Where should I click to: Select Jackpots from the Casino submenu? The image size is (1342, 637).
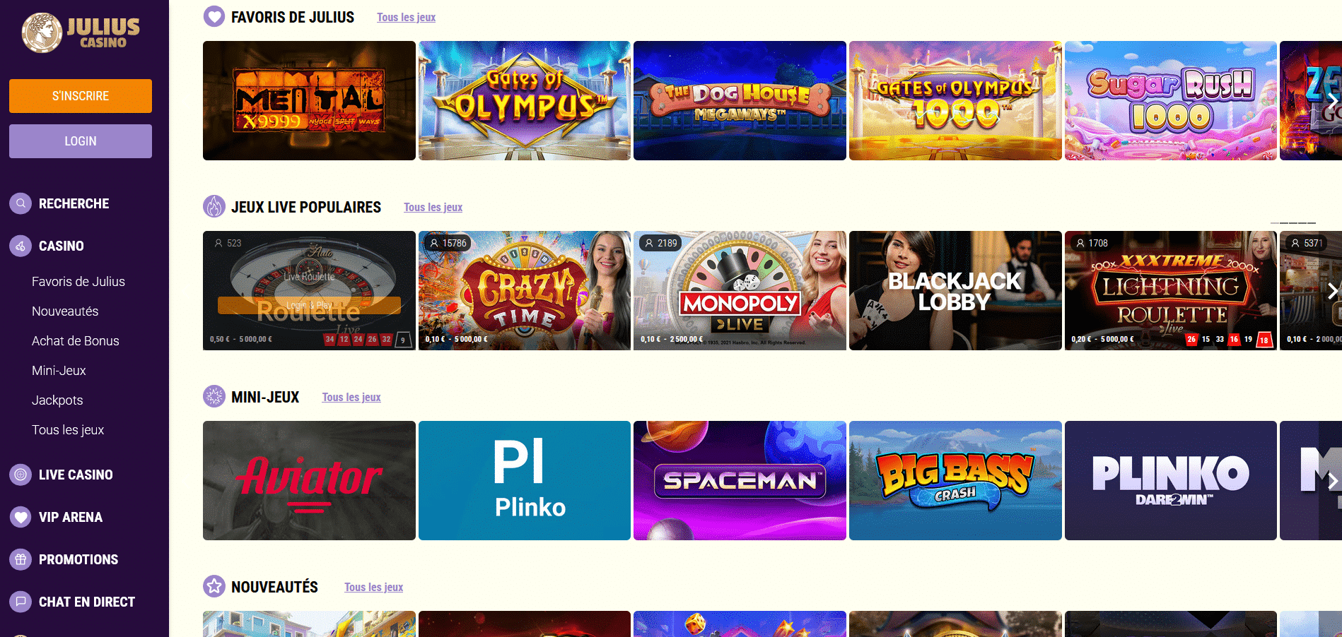[x=57, y=400]
